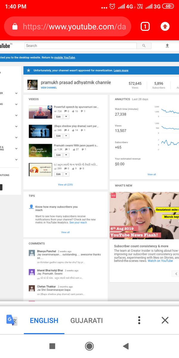
Task: Click the Baps shedow play drama video title
Action: (76, 126)
